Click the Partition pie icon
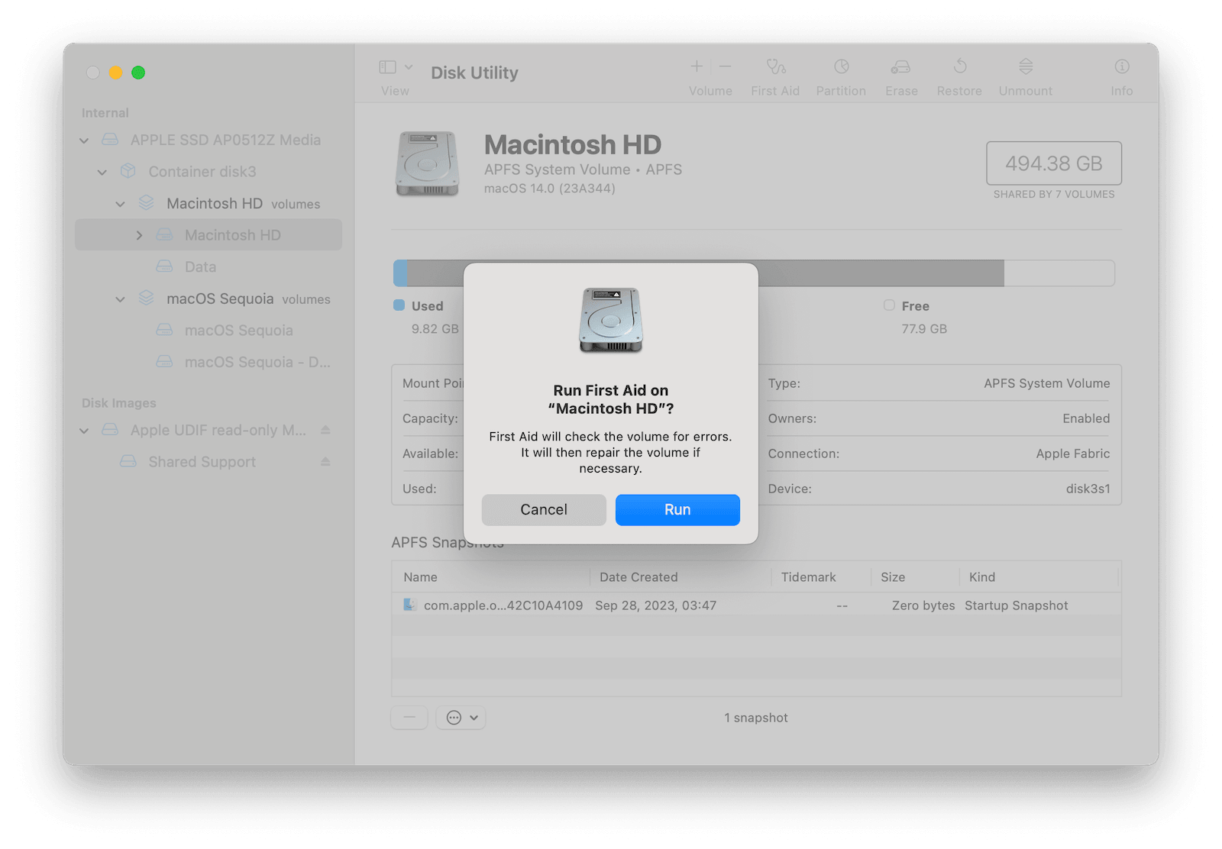This screenshot has height=849, width=1222. coord(842,66)
